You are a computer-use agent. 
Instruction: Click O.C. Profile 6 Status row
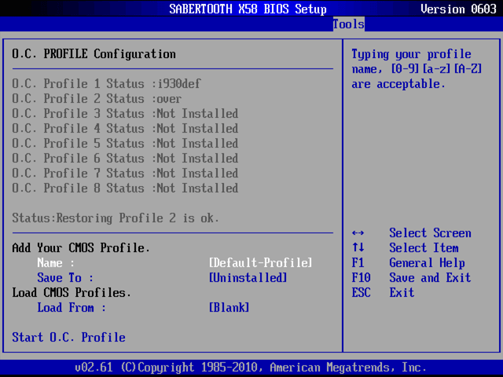pyautogui.click(x=125, y=159)
